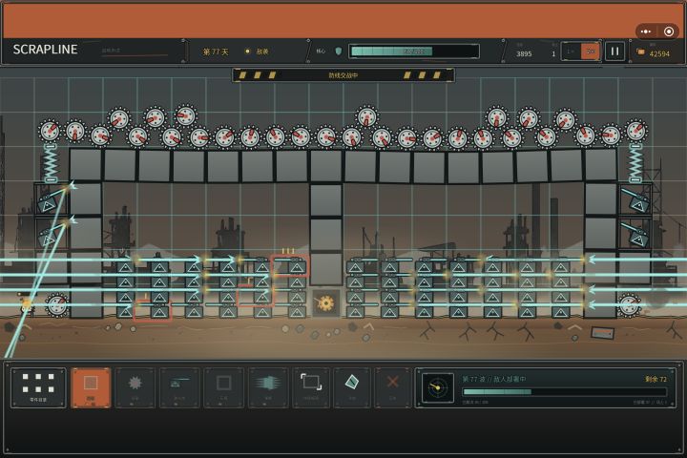
Task: Select the striped thruster part tool
Action: coord(268,387)
